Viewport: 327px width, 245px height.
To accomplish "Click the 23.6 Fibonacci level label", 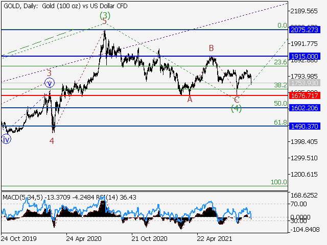I will click(x=281, y=62).
